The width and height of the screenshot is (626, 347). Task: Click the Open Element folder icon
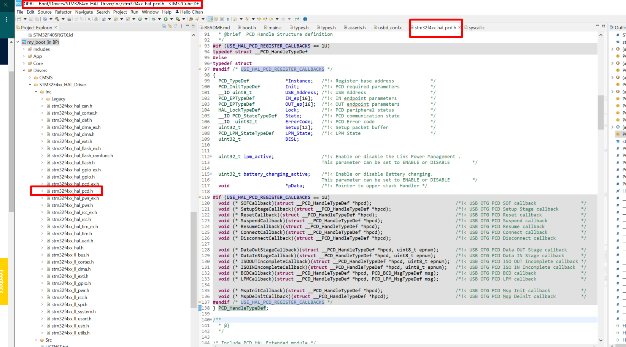pos(191,19)
